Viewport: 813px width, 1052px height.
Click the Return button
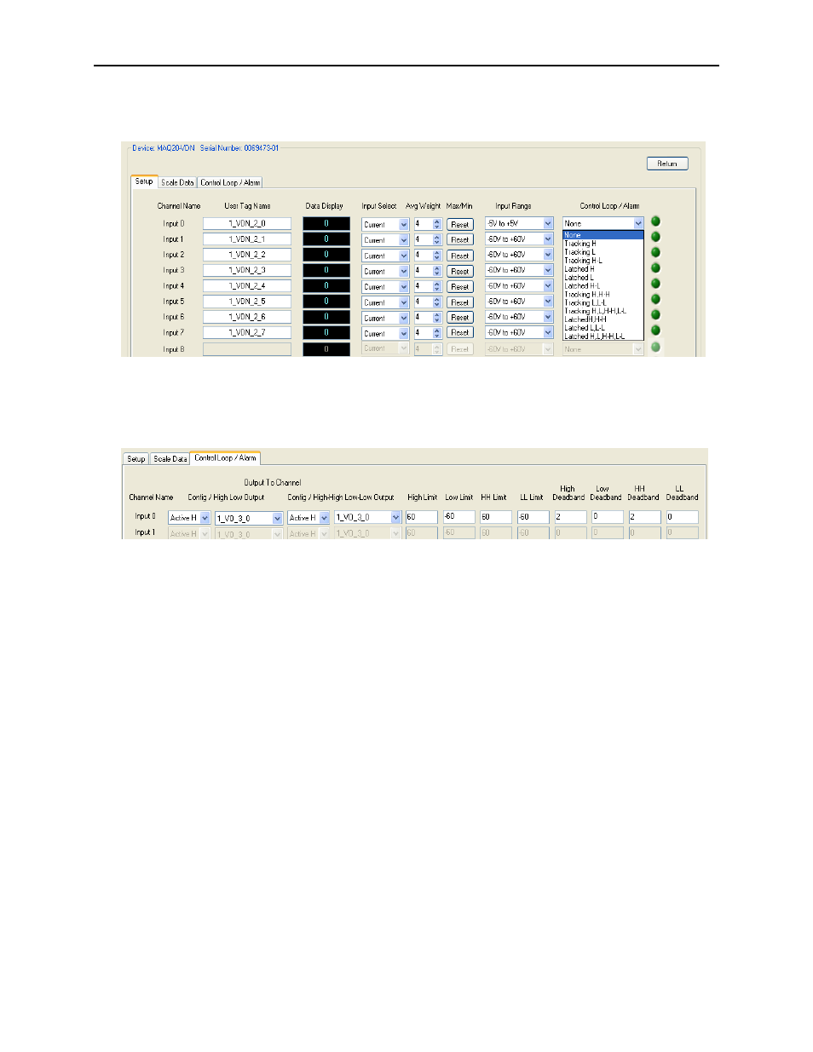pyautogui.click(x=667, y=164)
